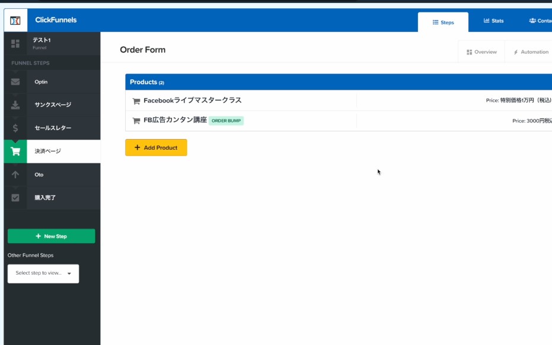Click the サンクスページ download icon
This screenshot has width=552, height=345.
(15, 105)
